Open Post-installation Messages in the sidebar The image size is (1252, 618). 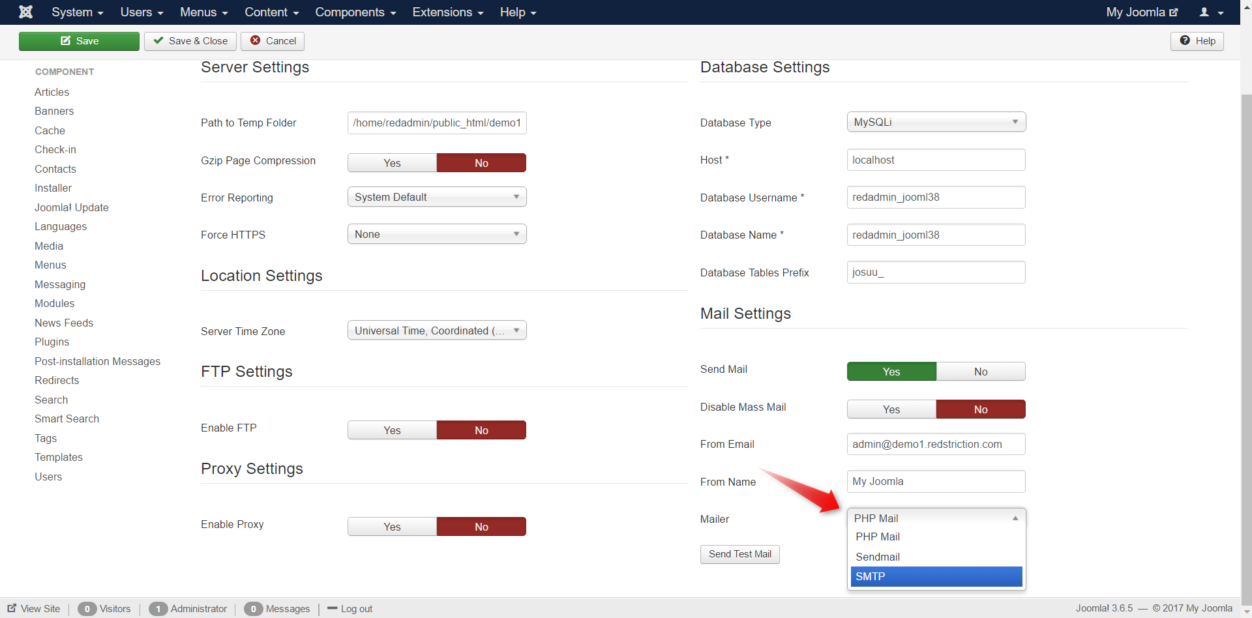coord(97,361)
